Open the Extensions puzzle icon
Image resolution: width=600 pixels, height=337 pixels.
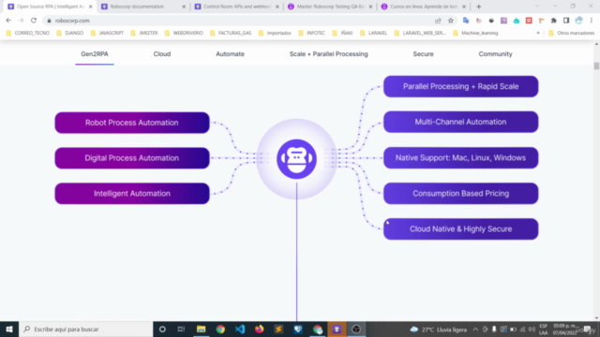tap(554, 21)
